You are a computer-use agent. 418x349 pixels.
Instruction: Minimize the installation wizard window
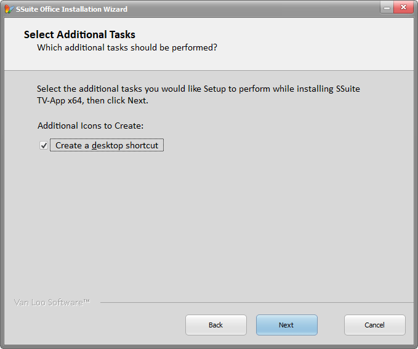(x=385, y=8)
